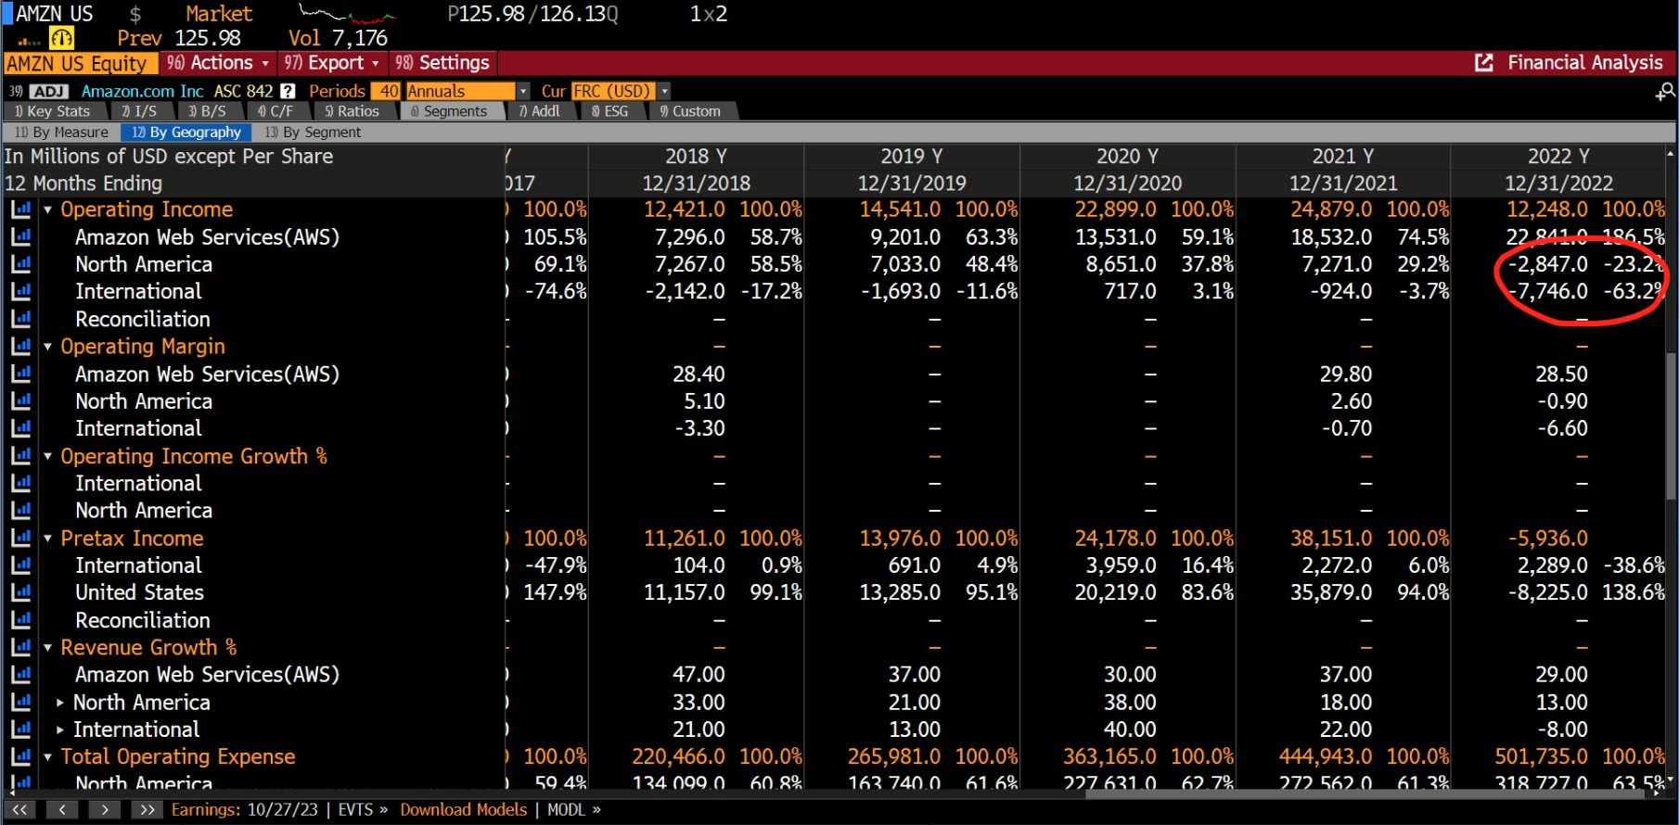The image size is (1679, 825).
Task: Open the C/F cash flow tab
Action: click(x=276, y=111)
